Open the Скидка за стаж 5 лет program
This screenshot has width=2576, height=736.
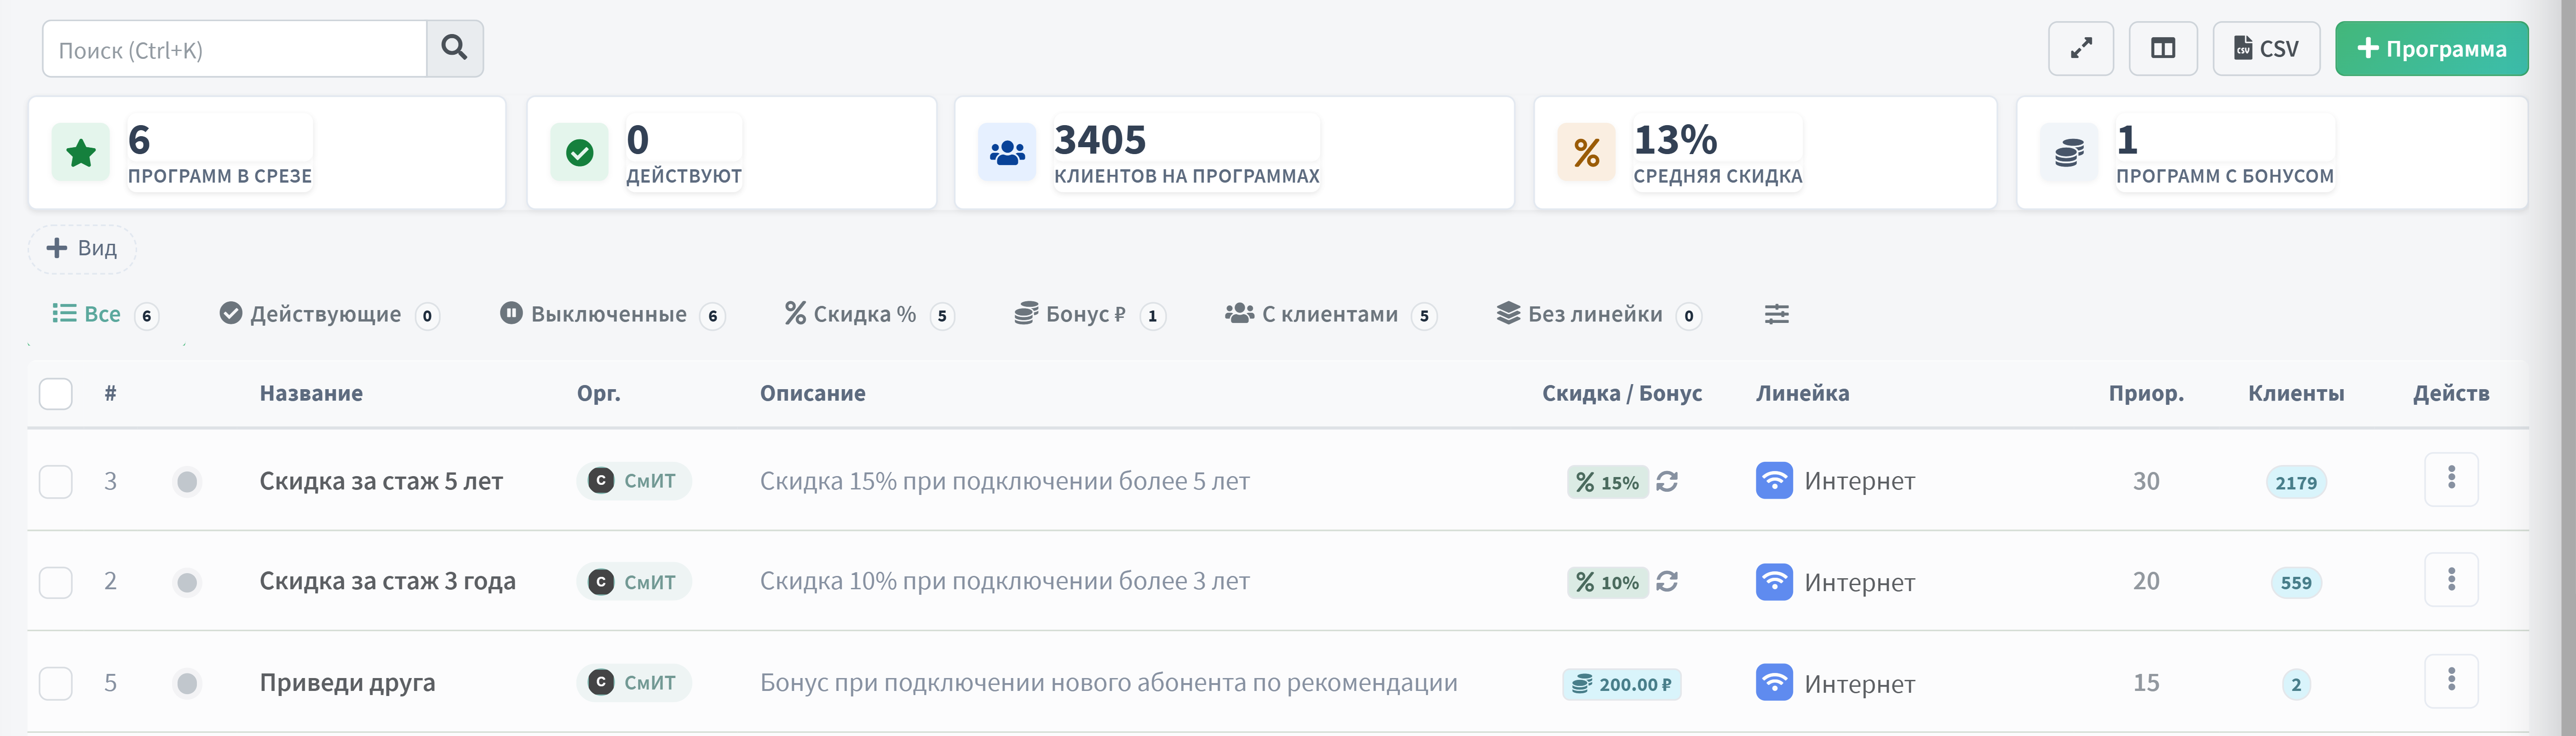(x=381, y=481)
